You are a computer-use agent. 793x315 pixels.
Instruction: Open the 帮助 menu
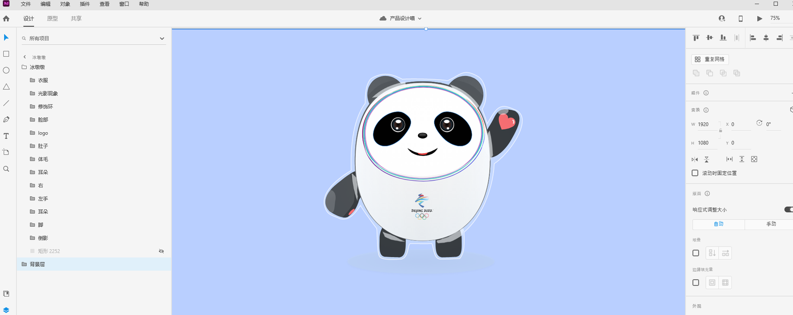click(144, 4)
